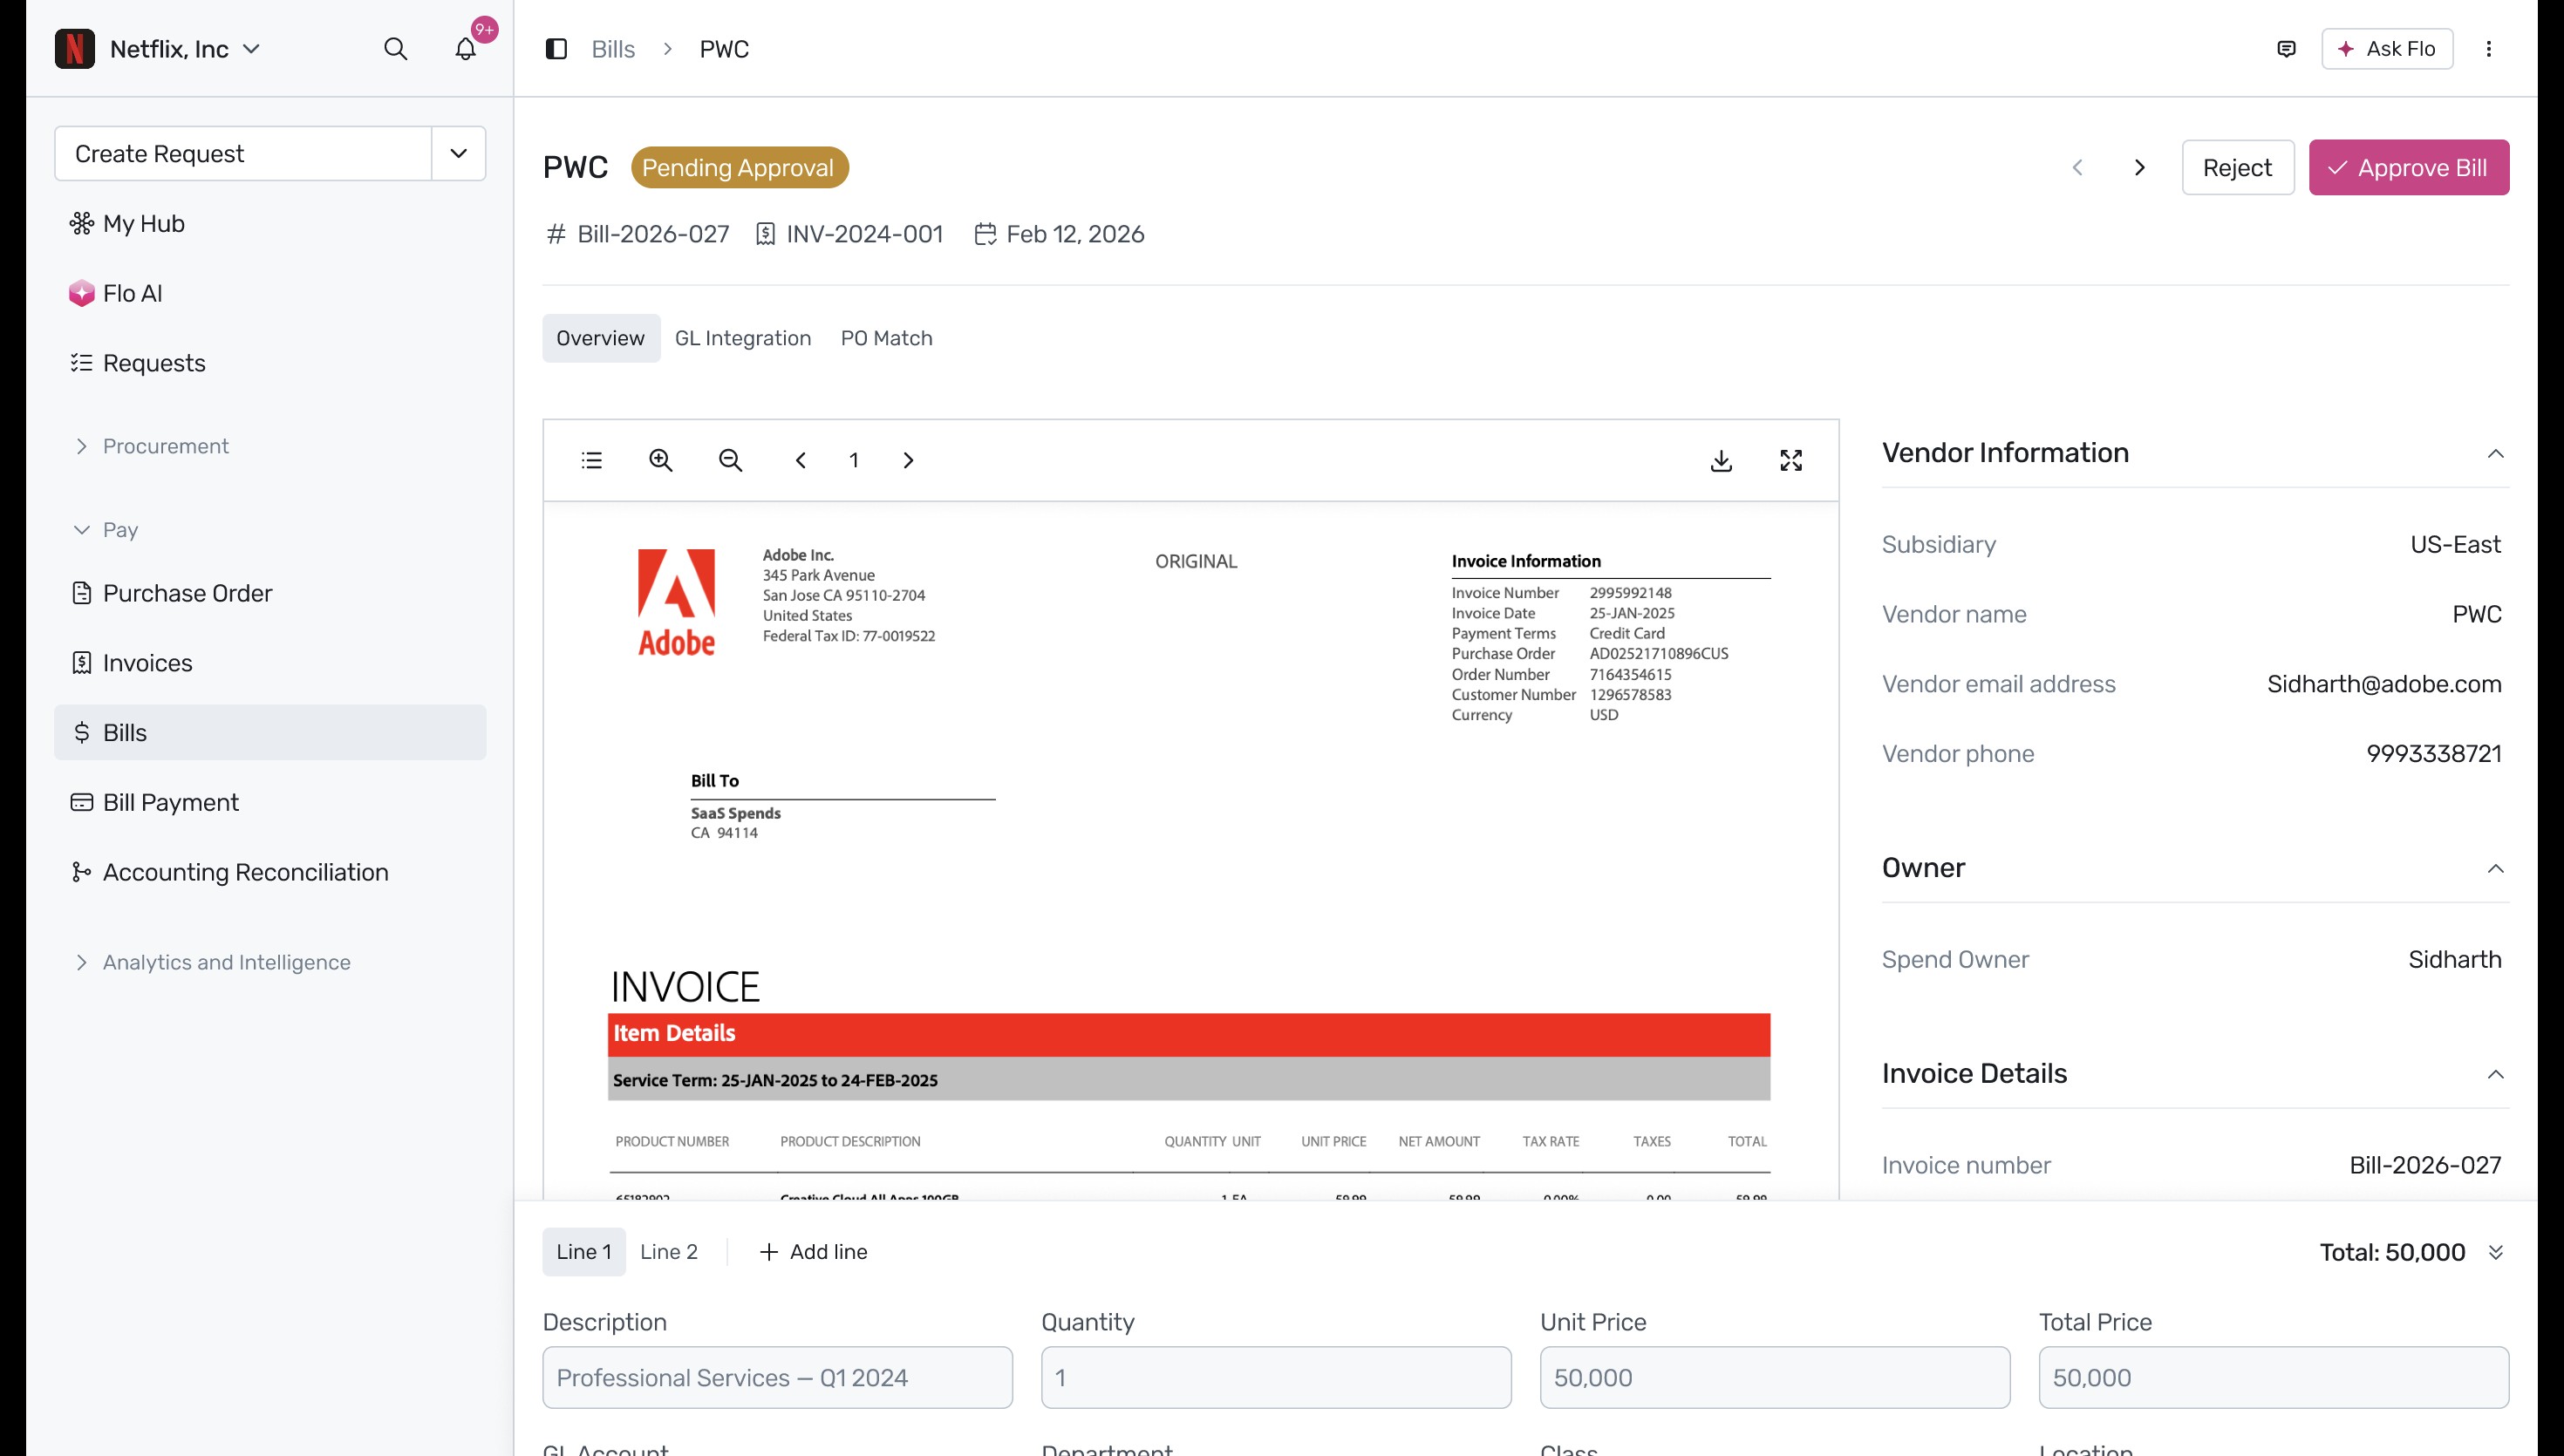Download the invoice document
This screenshot has width=2564, height=1456.
(x=1721, y=460)
